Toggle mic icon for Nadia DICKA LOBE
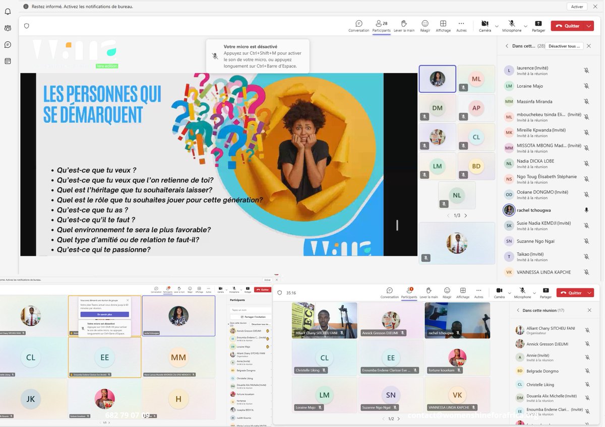Viewport: 605px width, 427px height. [586, 164]
